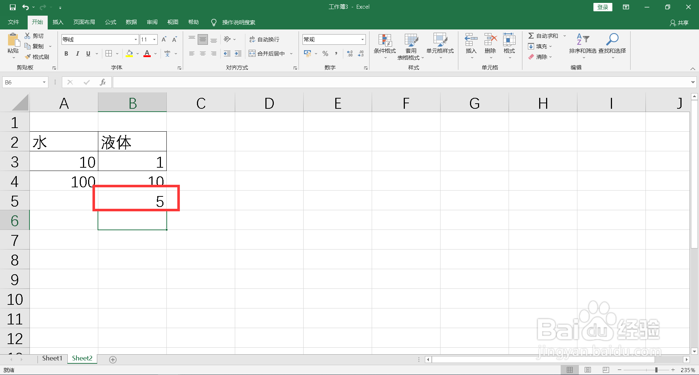
Task: Toggle middle vertical alignment
Action: [x=203, y=39]
